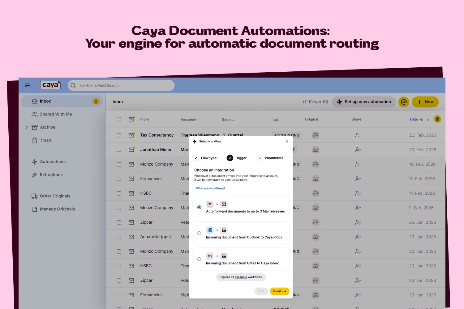Click the Outlook icon in the workflow dialog
Screen dimensions: 464x309
click(210, 230)
